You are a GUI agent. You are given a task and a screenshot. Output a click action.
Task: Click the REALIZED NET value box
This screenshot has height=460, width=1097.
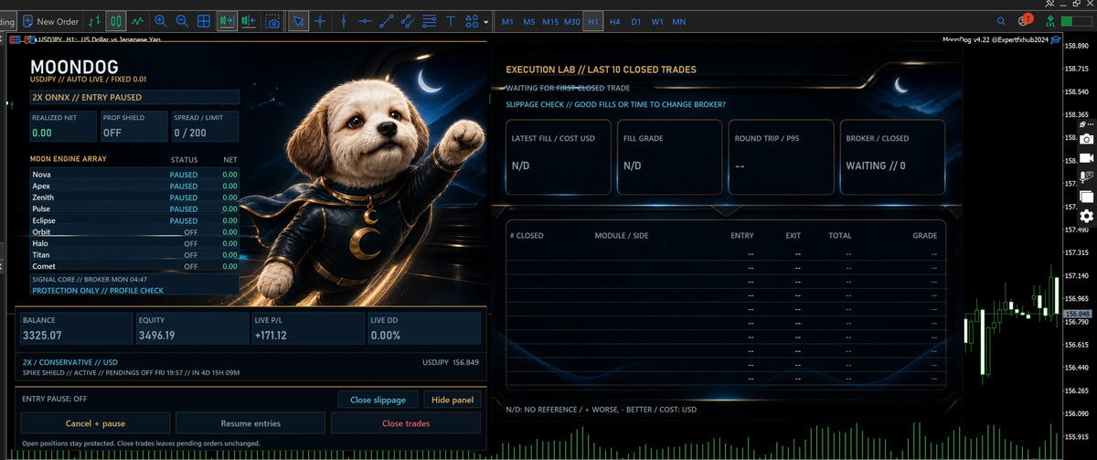62,126
